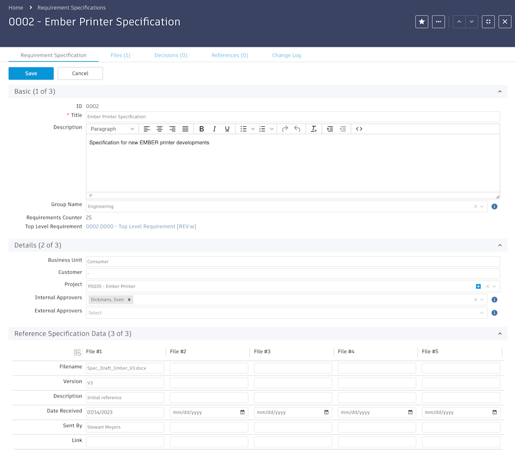The image size is (515, 450).
Task: Select the Requirement Specification tab
Action: [53, 55]
